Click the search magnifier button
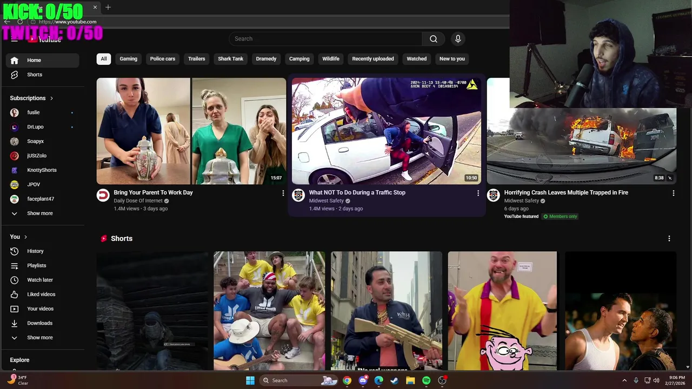Viewport: 692px width, 389px height. (x=434, y=39)
